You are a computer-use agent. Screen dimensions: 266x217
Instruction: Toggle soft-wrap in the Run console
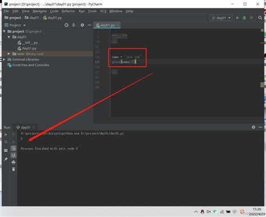click(x=13, y=149)
